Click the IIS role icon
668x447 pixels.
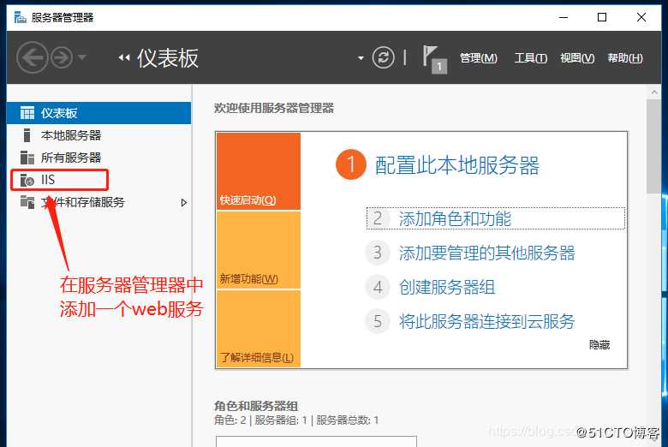(27, 180)
